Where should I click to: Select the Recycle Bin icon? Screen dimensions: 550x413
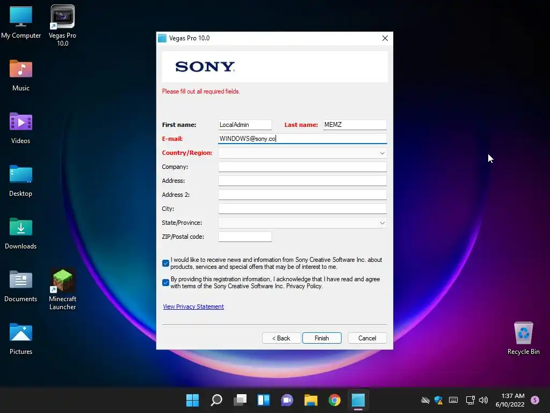523,338
